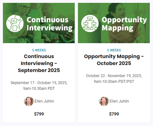Image resolution: width=153 pixels, height=126 pixels.
Task: Click "Continuous Interviewing" white text in the banner
Action: (x=50, y=24)
